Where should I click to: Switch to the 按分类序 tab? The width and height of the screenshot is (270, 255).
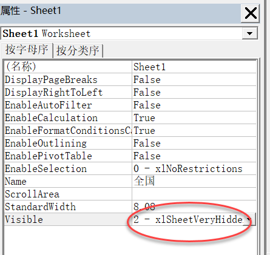point(78,50)
